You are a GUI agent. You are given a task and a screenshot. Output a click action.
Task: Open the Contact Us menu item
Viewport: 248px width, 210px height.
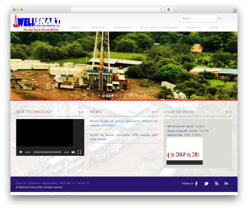click(x=194, y=28)
